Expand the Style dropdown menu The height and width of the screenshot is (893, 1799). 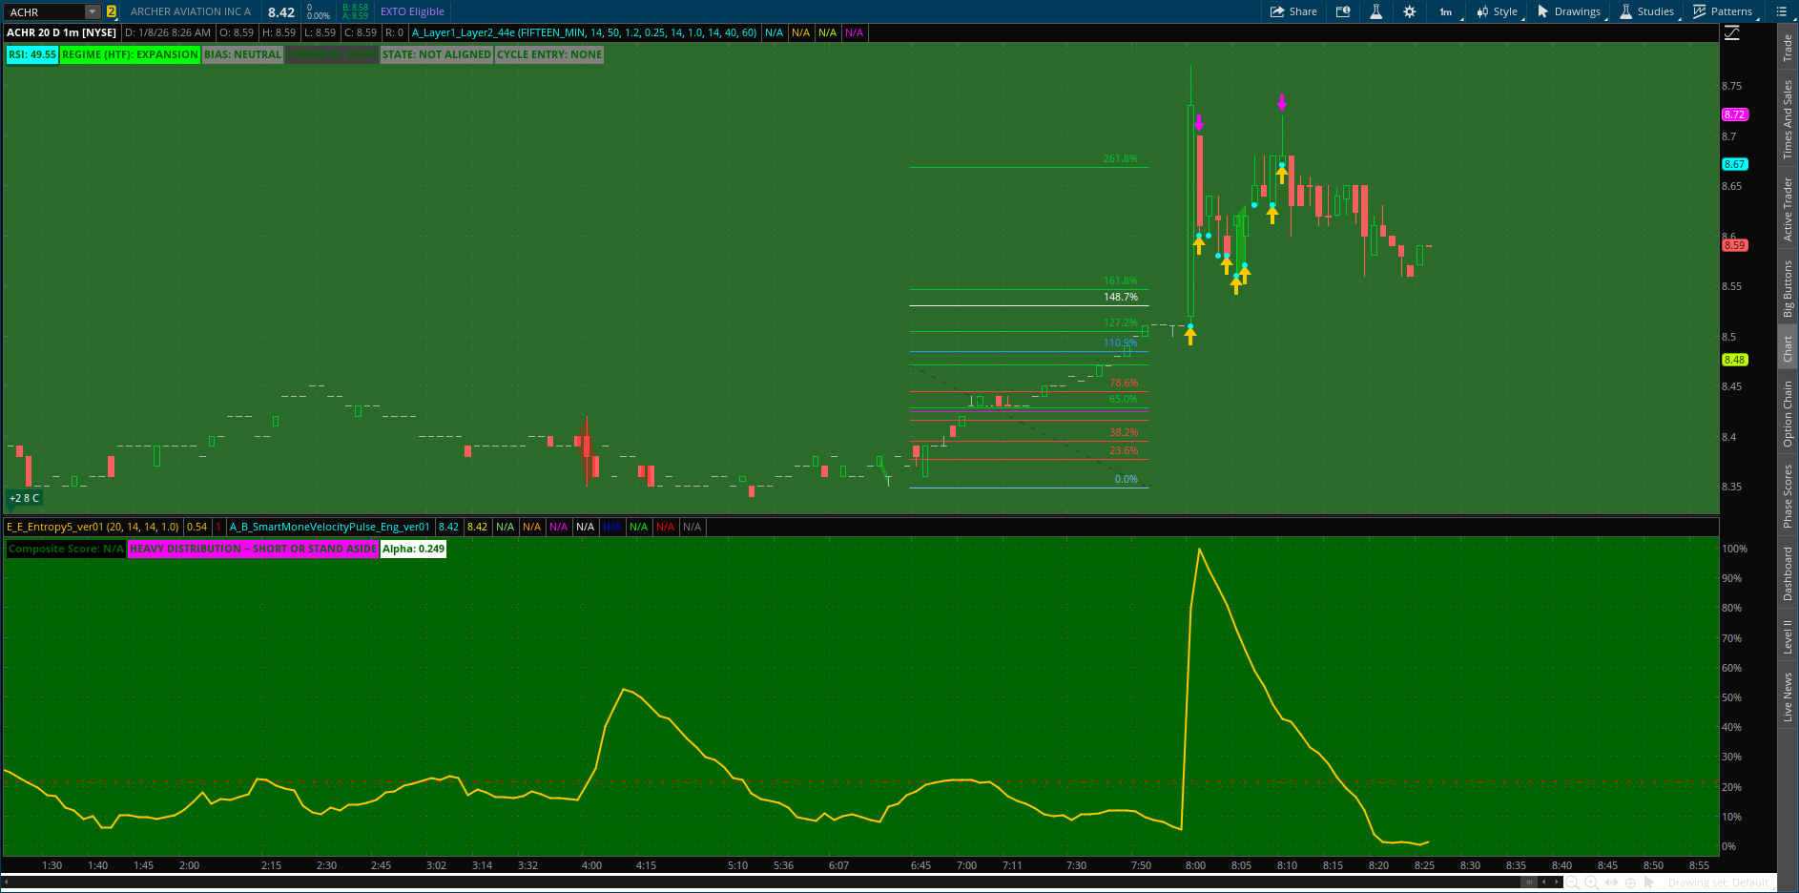[1498, 11]
